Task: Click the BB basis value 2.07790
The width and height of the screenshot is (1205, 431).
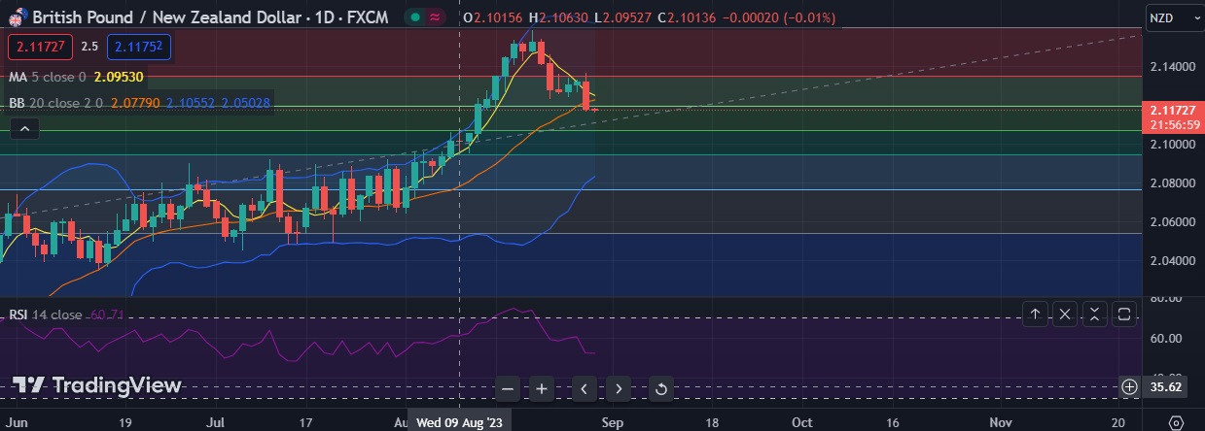Action: [x=136, y=102]
